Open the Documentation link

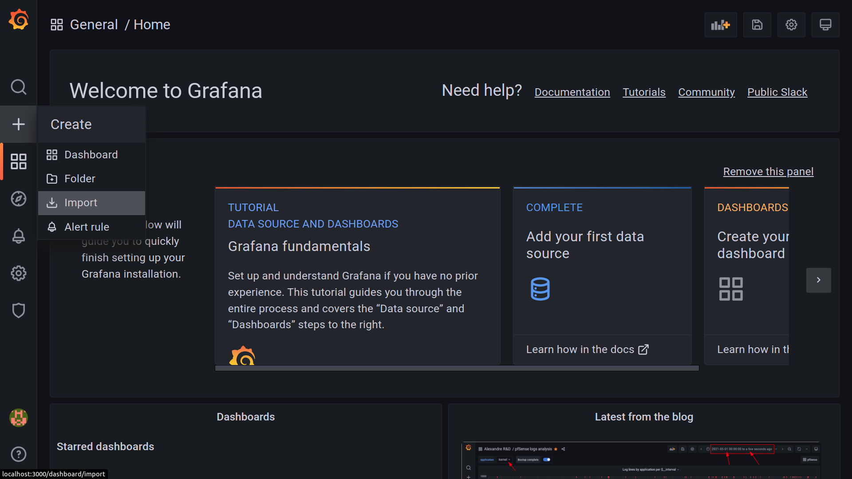coord(572,92)
